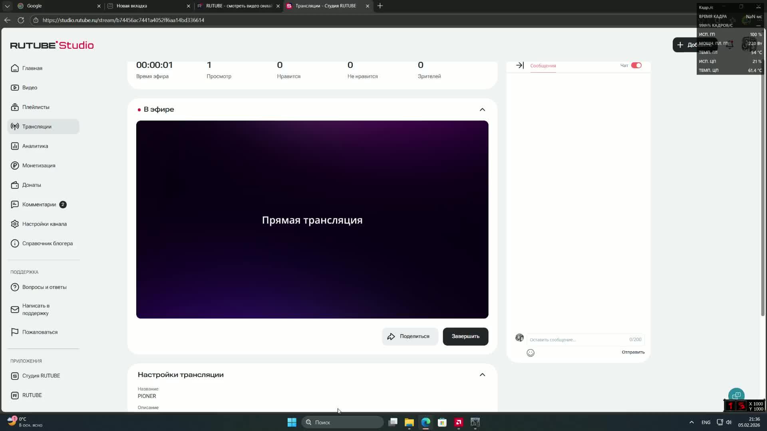
Task: Select the Пожаловаться flag icon
Action: (15, 332)
